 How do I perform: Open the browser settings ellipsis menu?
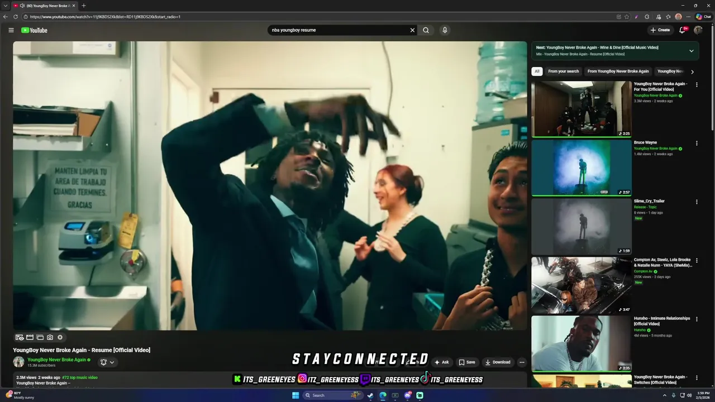pyautogui.click(x=688, y=17)
